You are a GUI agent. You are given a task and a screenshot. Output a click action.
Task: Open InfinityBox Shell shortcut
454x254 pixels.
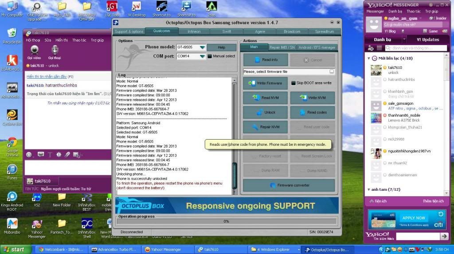(x=87, y=228)
